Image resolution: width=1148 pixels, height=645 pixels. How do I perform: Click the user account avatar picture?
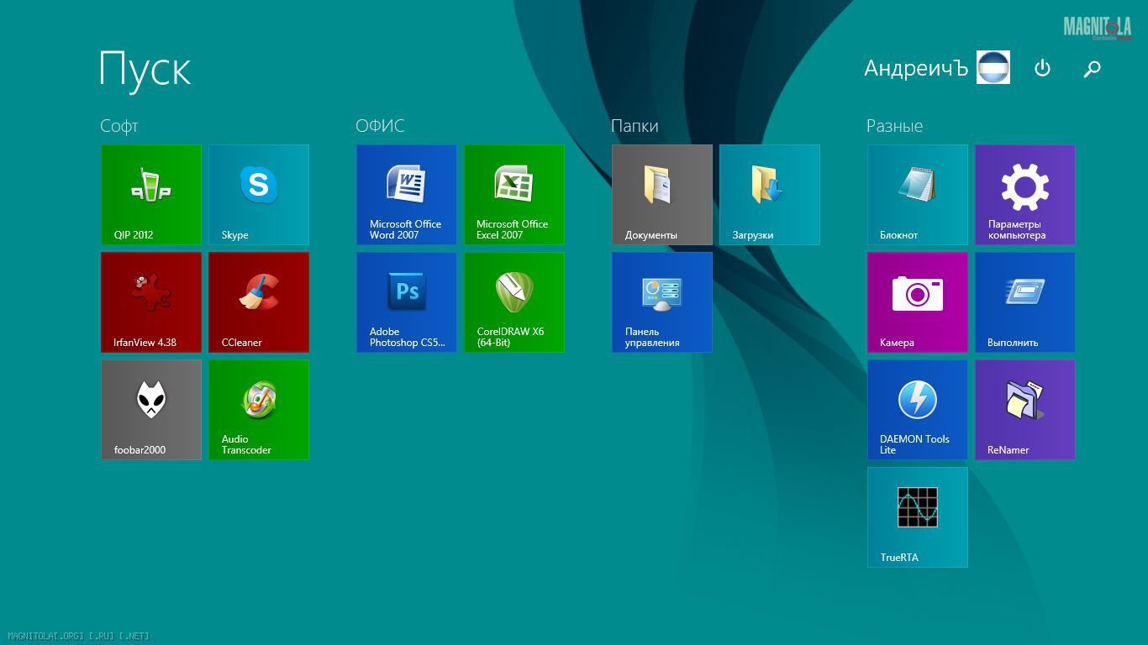(x=993, y=67)
